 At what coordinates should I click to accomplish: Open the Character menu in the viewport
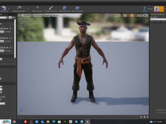click(x=47, y=15)
